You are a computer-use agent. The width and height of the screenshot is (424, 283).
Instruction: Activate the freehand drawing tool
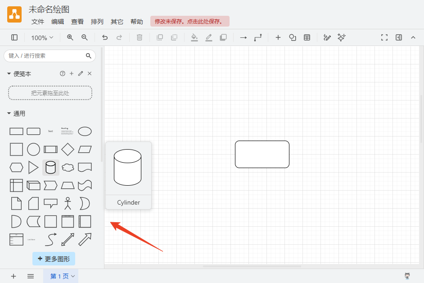point(327,37)
